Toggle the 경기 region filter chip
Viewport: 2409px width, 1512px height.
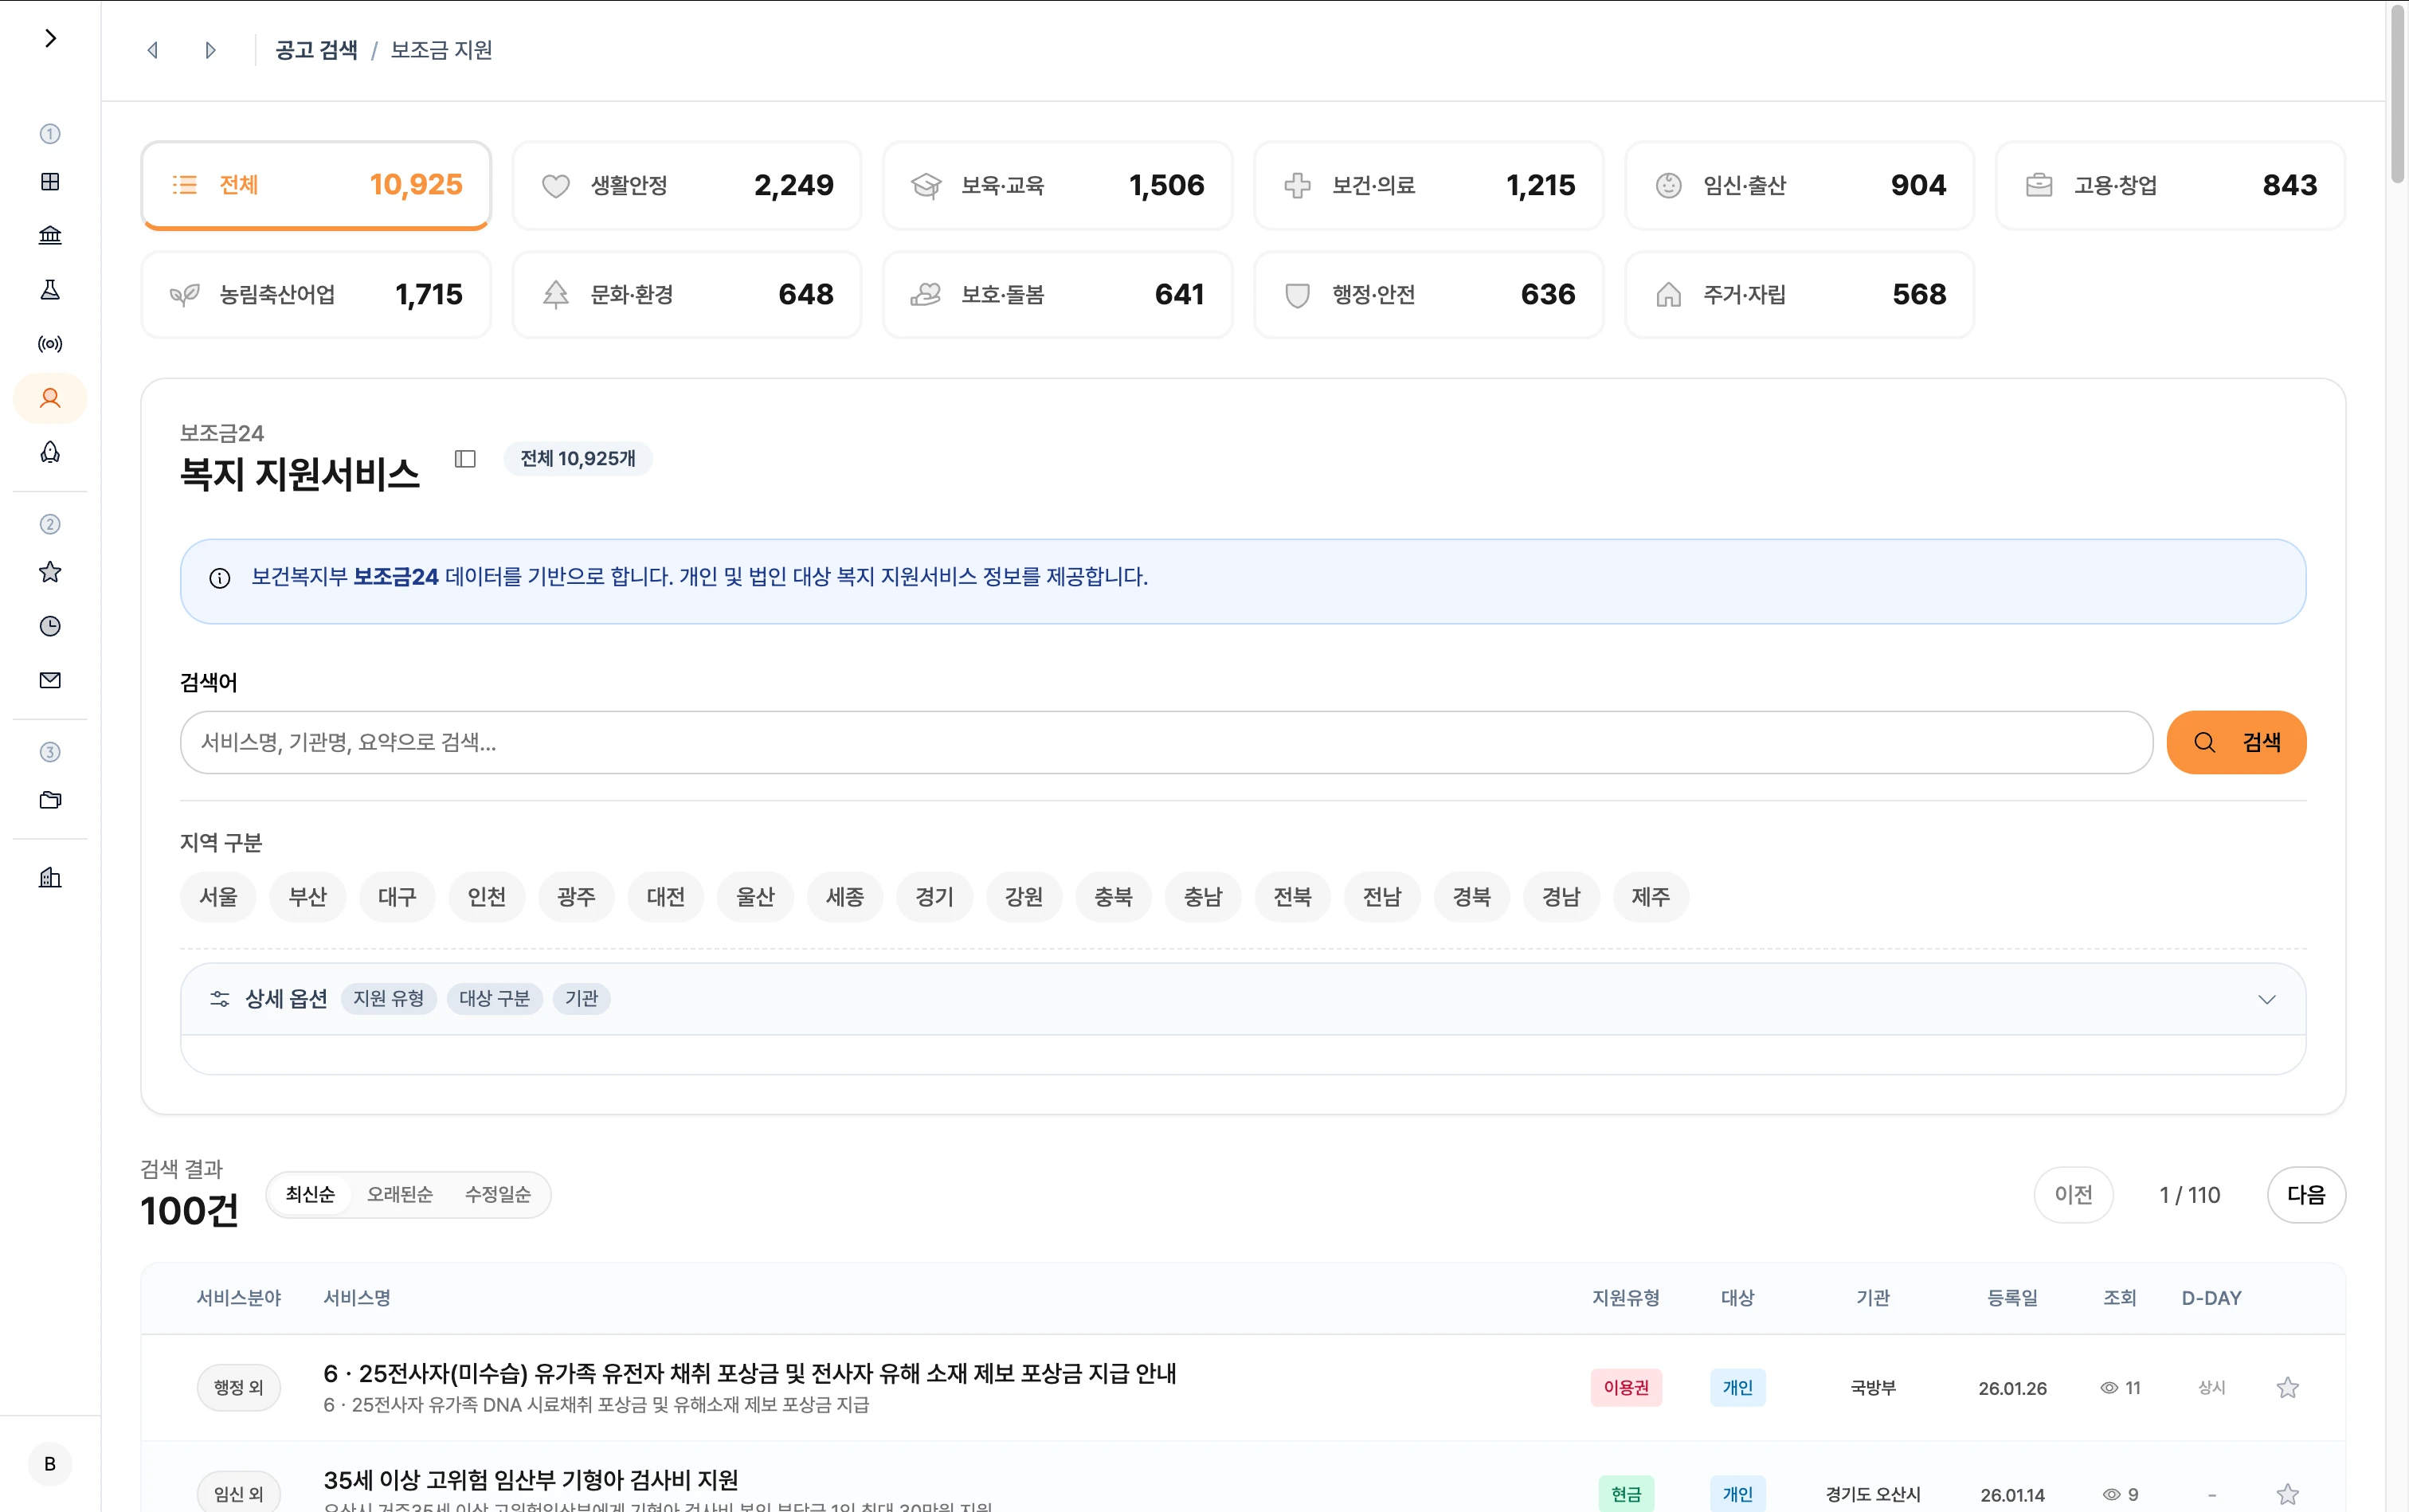click(934, 897)
